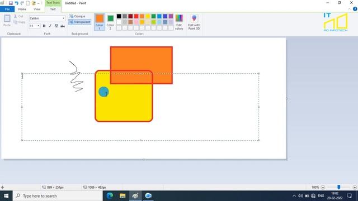Click the Save icon in quick access toolbar
This screenshot has height=201, width=358.
point(11,3)
